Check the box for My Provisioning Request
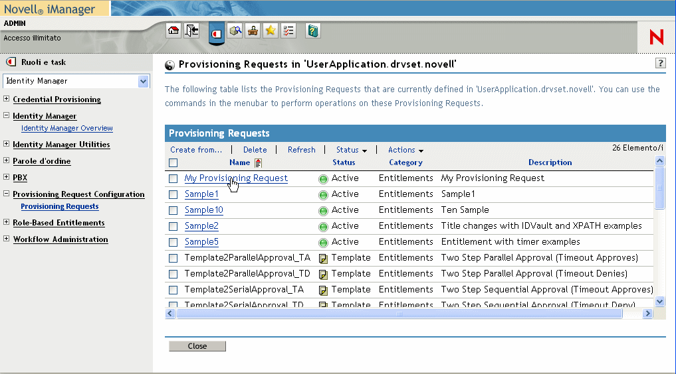 click(173, 178)
